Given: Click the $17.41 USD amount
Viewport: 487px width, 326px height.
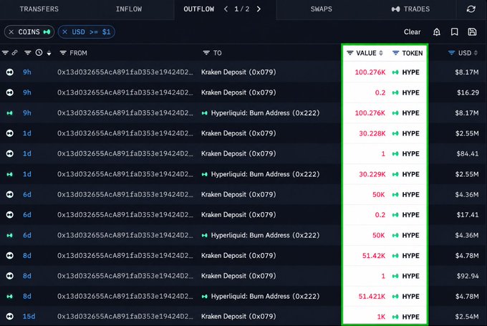Looking at the screenshot, I should click(468, 215).
